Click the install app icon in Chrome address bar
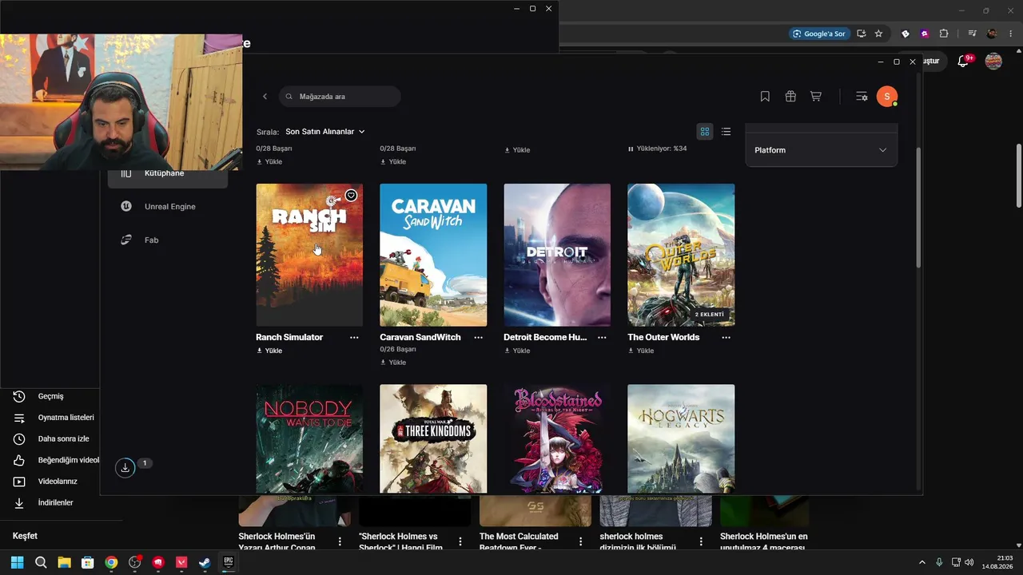 click(861, 34)
